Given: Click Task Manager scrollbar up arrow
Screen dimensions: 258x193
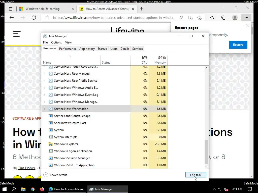Looking at the screenshot, I should point(206,68).
